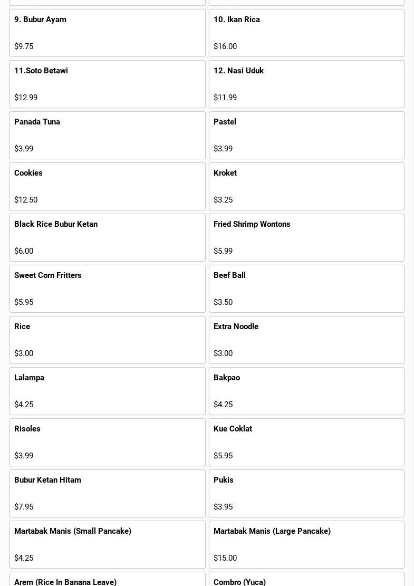Select the Beef Ball item
414x586 pixels.
tap(306, 289)
